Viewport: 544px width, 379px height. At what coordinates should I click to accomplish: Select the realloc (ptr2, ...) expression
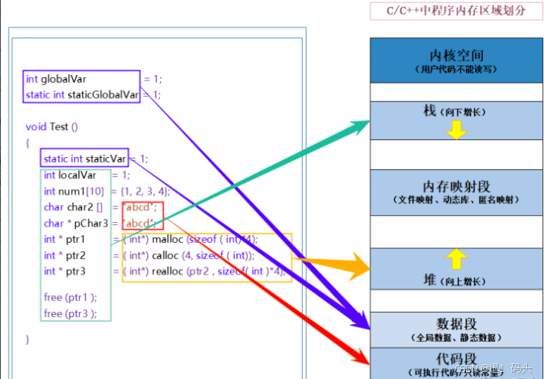(x=204, y=271)
